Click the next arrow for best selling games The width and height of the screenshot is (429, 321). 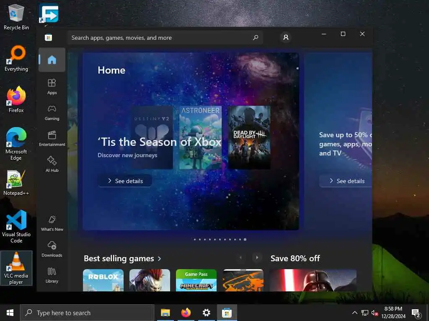click(257, 257)
